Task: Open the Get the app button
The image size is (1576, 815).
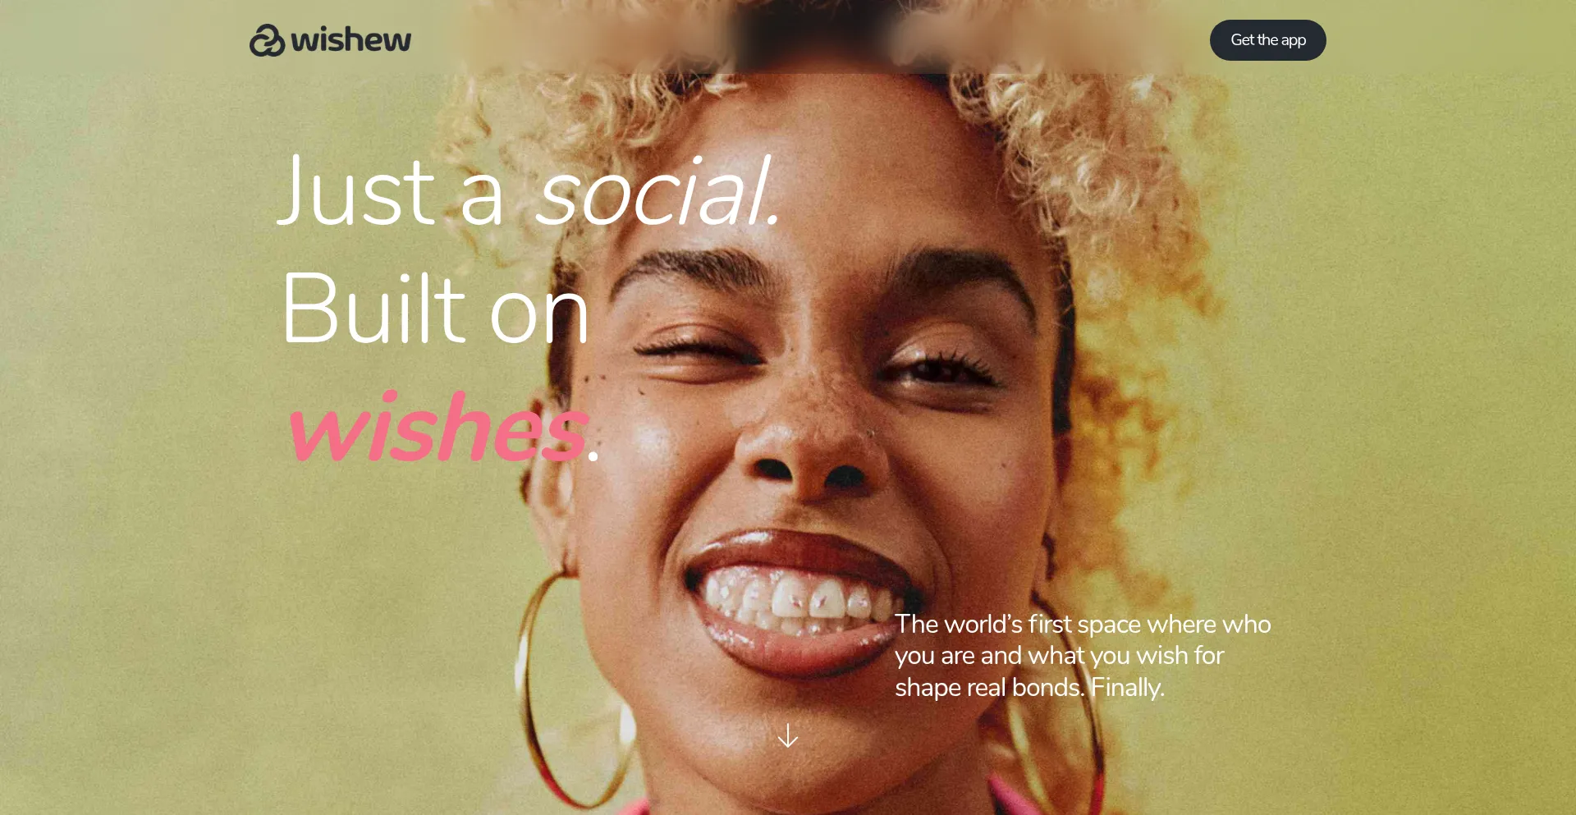Action: pyautogui.click(x=1267, y=40)
